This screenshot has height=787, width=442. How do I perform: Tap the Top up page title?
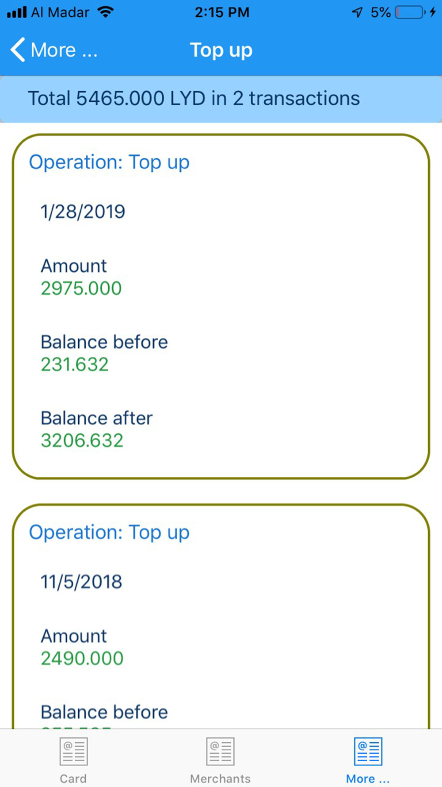click(221, 50)
